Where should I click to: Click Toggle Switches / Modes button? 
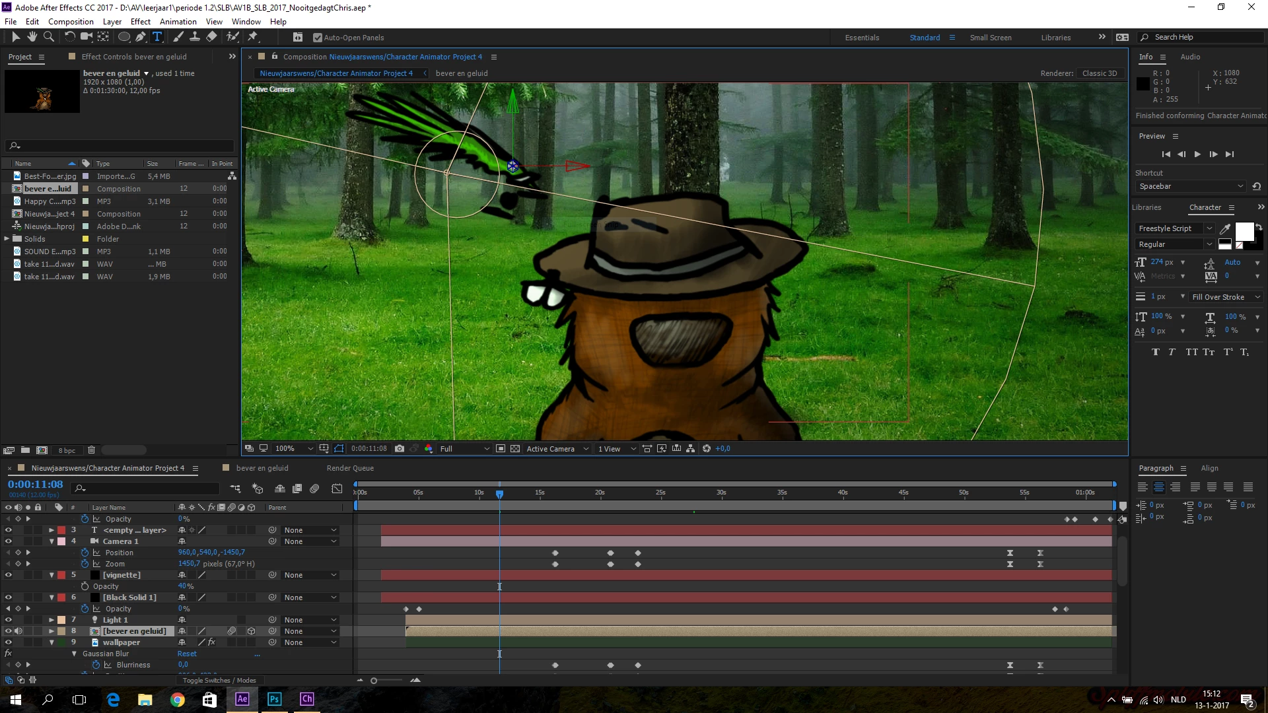coord(219,681)
